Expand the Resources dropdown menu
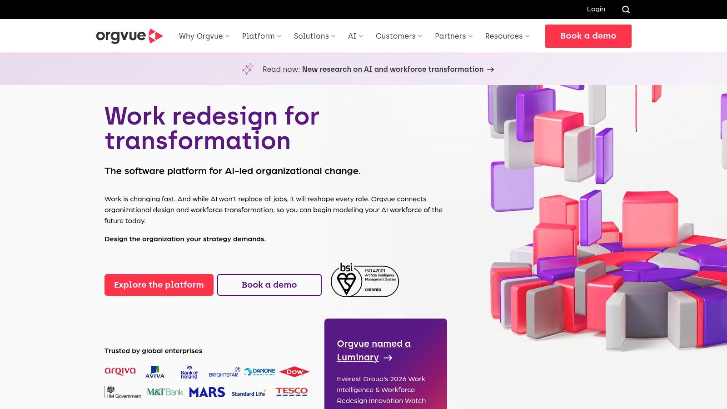The width and height of the screenshot is (727, 409). (x=507, y=36)
